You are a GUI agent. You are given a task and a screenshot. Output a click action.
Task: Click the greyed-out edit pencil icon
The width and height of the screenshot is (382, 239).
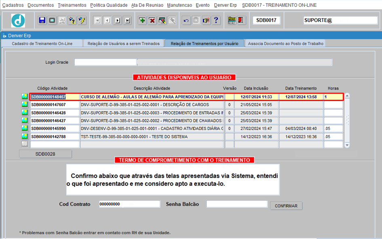pos(172,21)
